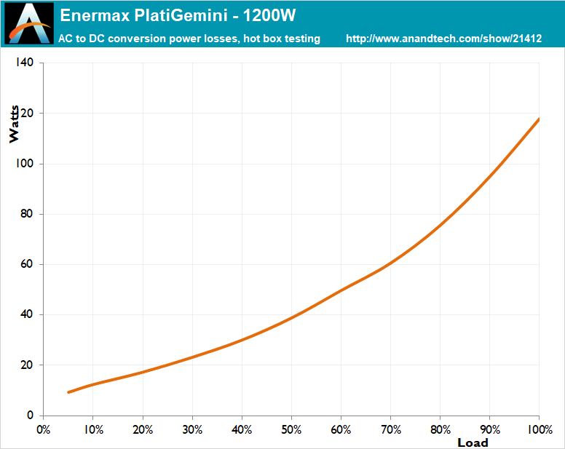Click the Load axis label
The width and height of the screenshot is (565, 449).
[x=473, y=442]
